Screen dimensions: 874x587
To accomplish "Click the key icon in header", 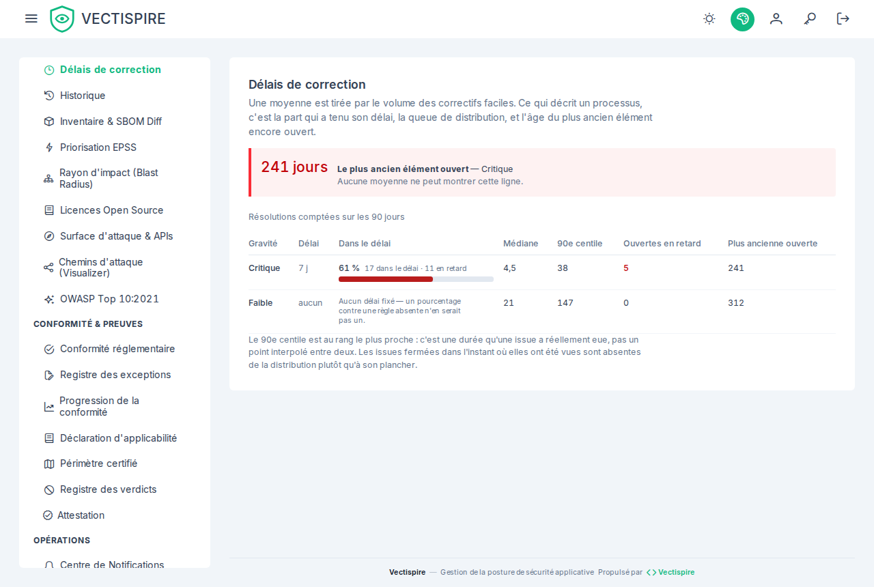I will (810, 18).
